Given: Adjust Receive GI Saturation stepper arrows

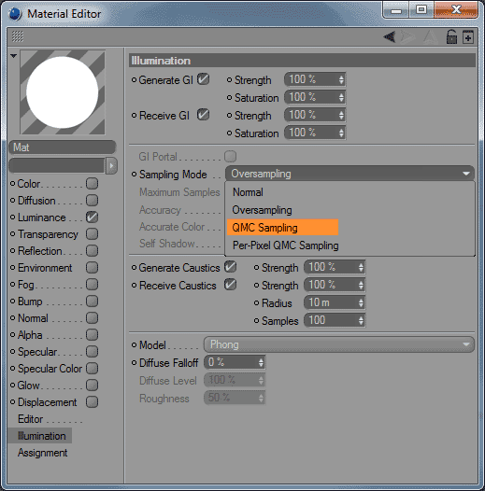Looking at the screenshot, I should tap(341, 133).
